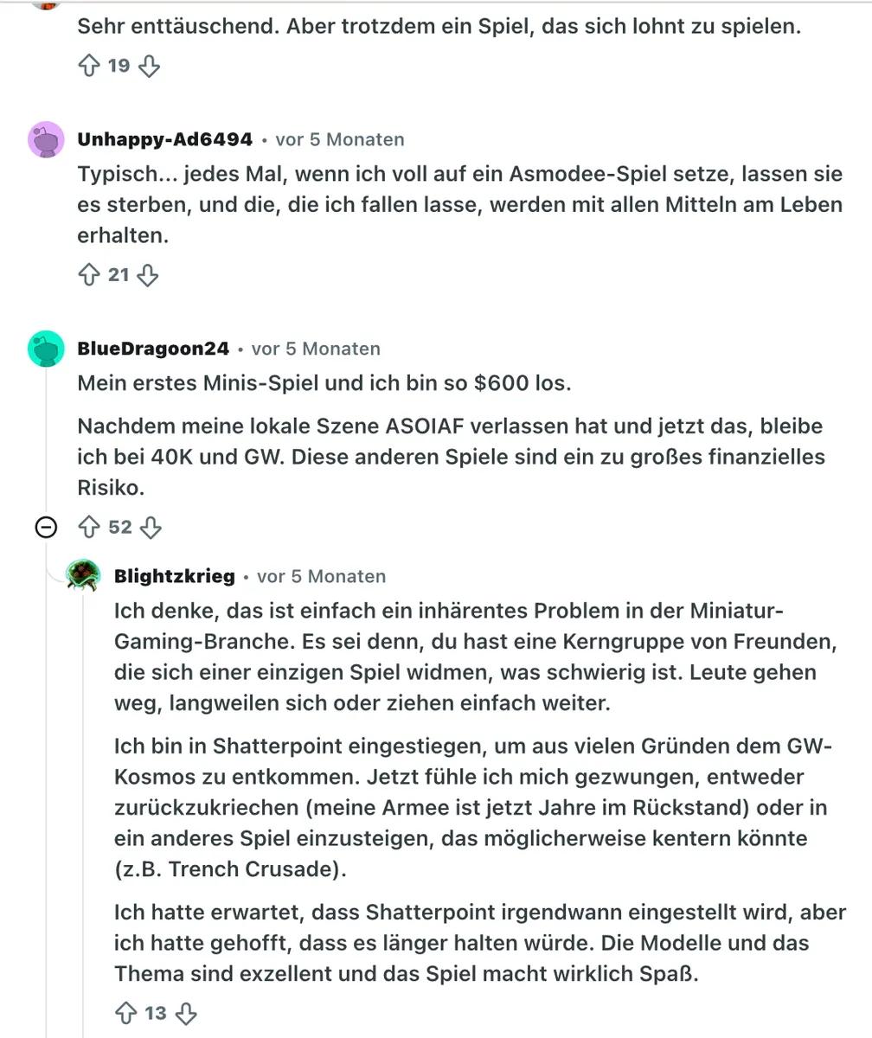This screenshot has width=872, height=1038.
Task: Open BlueDragoon24's user profile
Action: pos(153,349)
